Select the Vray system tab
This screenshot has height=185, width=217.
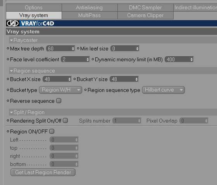click(34, 15)
